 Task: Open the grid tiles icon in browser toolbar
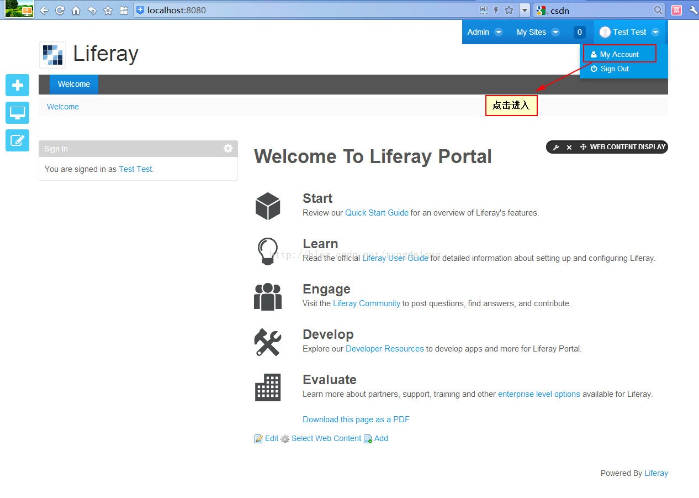124,11
